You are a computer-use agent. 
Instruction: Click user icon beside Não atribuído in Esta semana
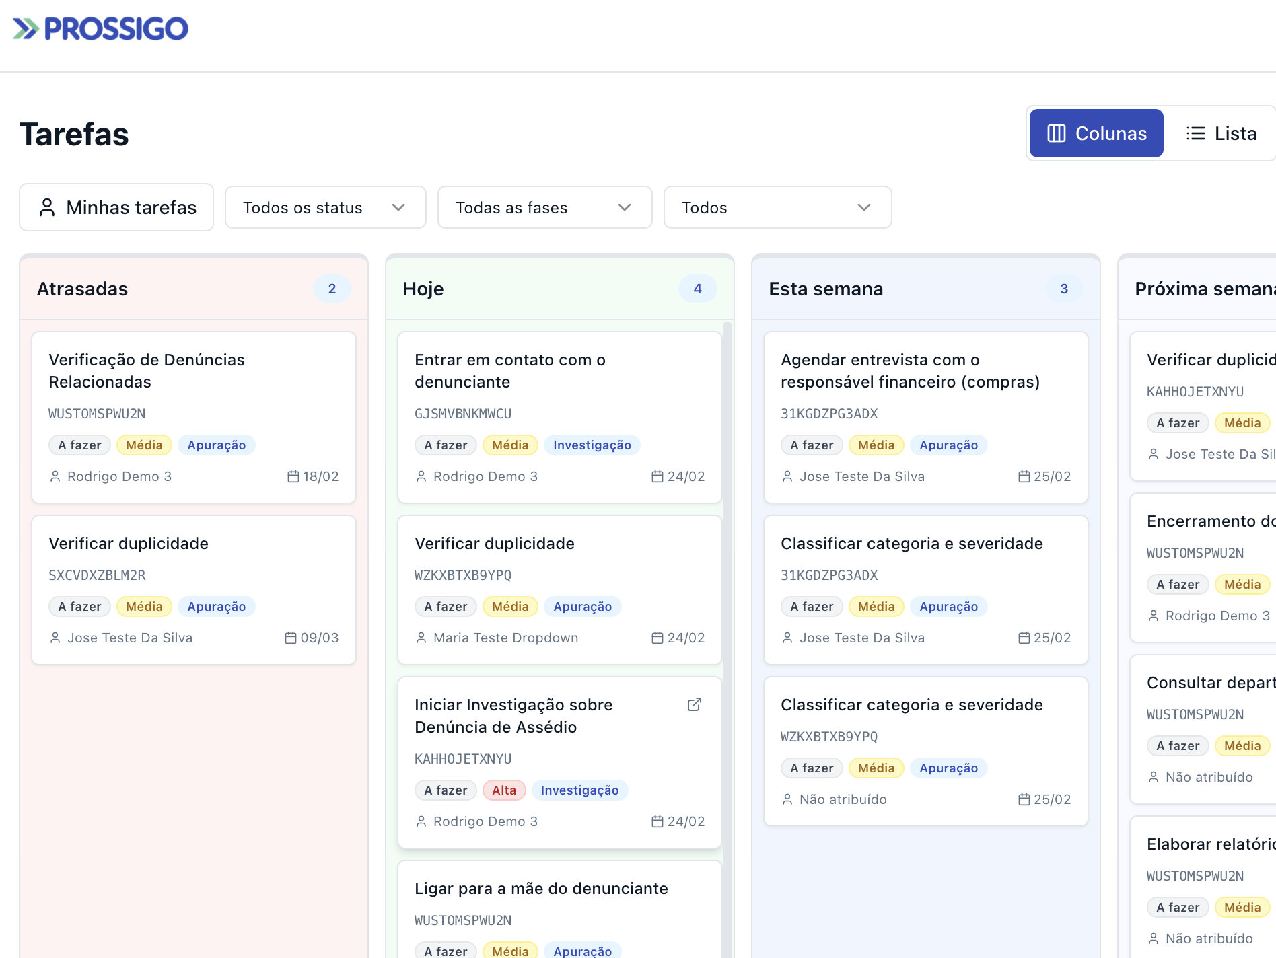click(787, 799)
